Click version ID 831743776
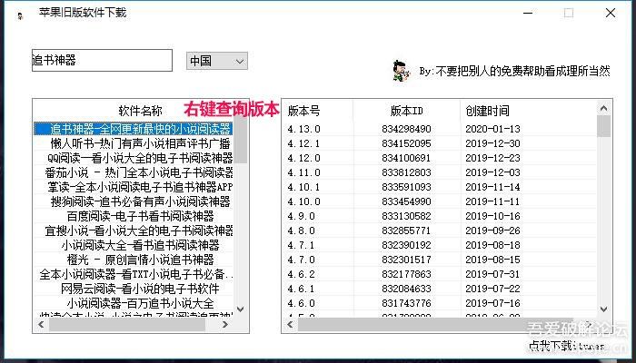Screen dimensions: 636x363 tap(406, 303)
